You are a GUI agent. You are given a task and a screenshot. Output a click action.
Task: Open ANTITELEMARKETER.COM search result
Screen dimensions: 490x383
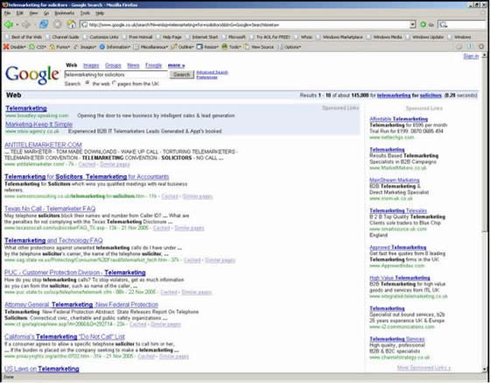43,145
